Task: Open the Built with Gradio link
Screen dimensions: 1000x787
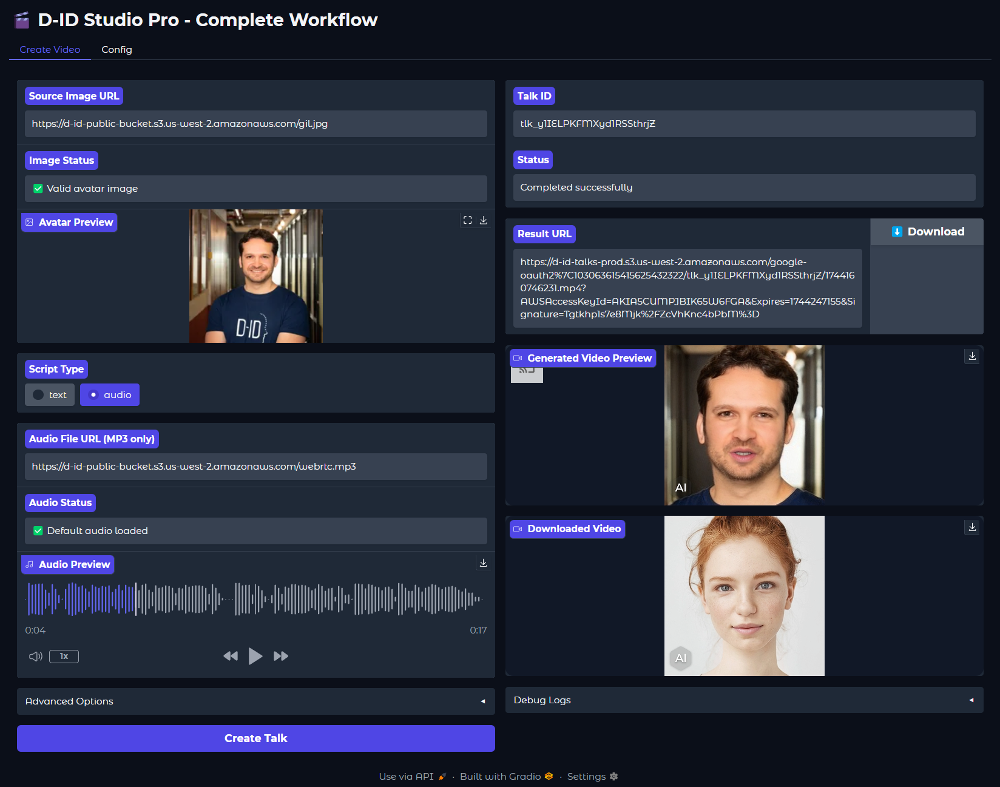Action: point(507,777)
